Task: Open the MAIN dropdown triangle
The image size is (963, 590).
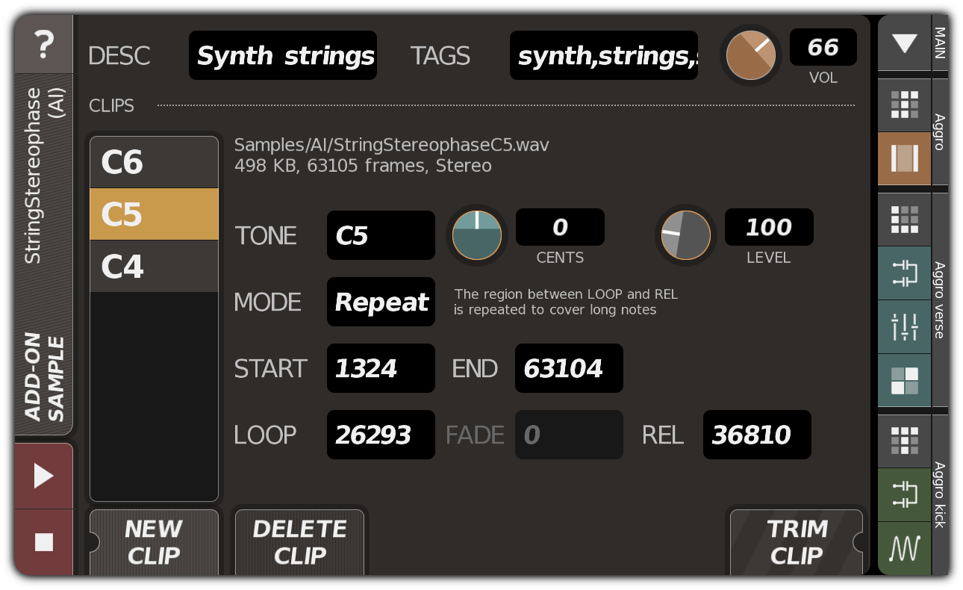Action: (904, 43)
